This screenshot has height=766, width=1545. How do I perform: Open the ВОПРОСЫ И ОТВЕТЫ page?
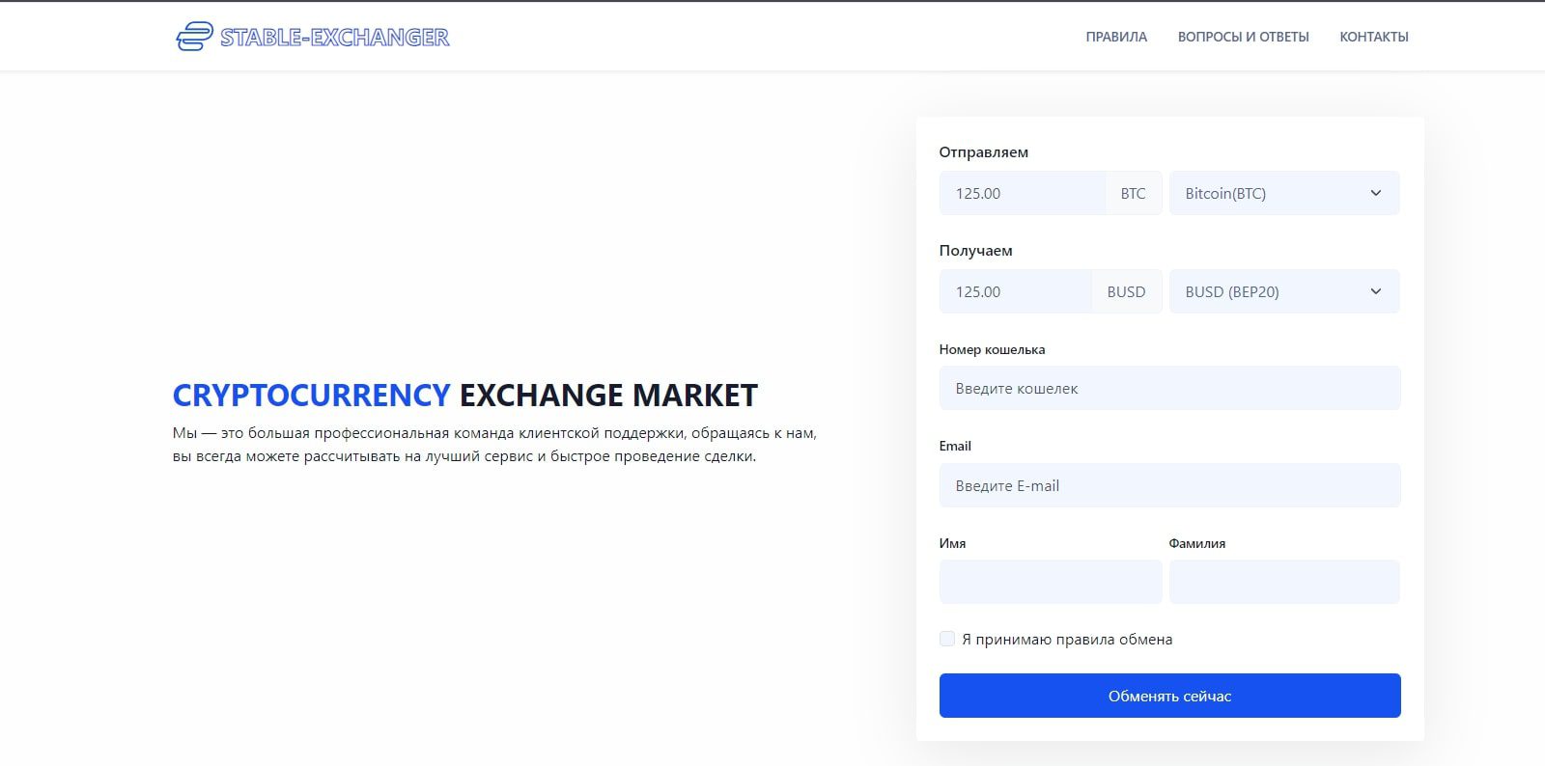pyautogui.click(x=1243, y=37)
